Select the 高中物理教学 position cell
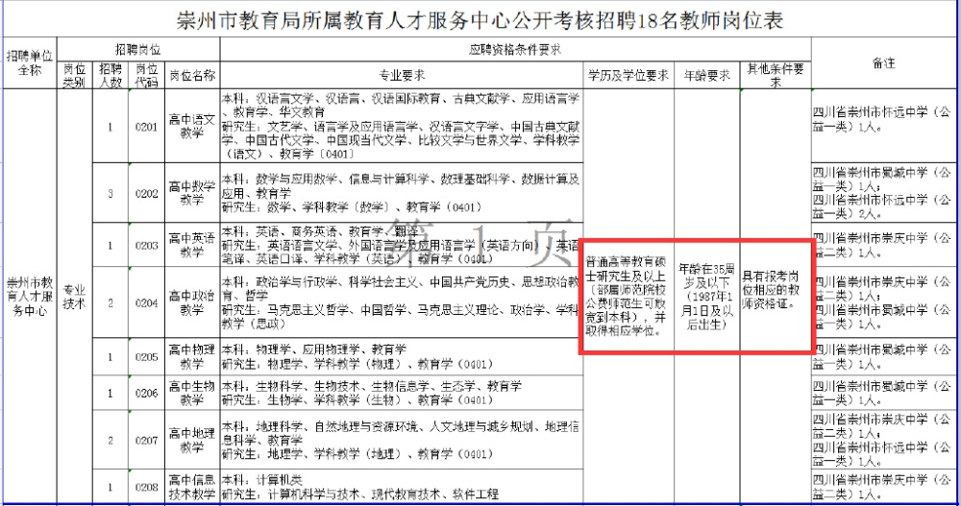The height and width of the screenshot is (506, 961). point(192,357)
